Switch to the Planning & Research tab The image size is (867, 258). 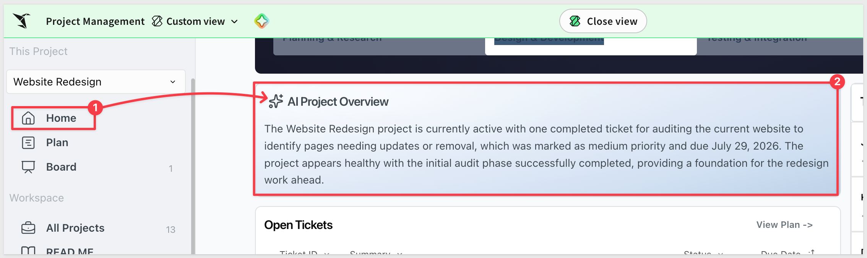pos(332,39)
